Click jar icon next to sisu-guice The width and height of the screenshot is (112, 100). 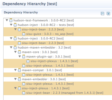coord(24,34)
